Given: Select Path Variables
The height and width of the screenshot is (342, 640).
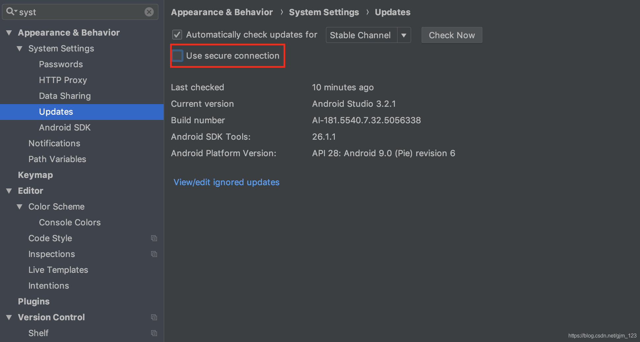Looking at the screenshot, I should 57,159.
